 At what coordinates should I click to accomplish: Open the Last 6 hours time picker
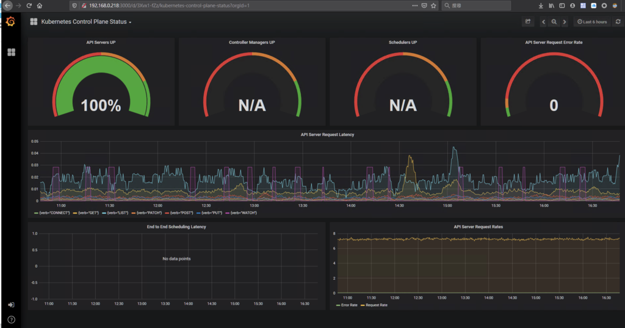click(592, 22)
